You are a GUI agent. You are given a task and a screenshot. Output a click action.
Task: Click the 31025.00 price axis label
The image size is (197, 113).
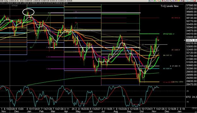point(191,62)
